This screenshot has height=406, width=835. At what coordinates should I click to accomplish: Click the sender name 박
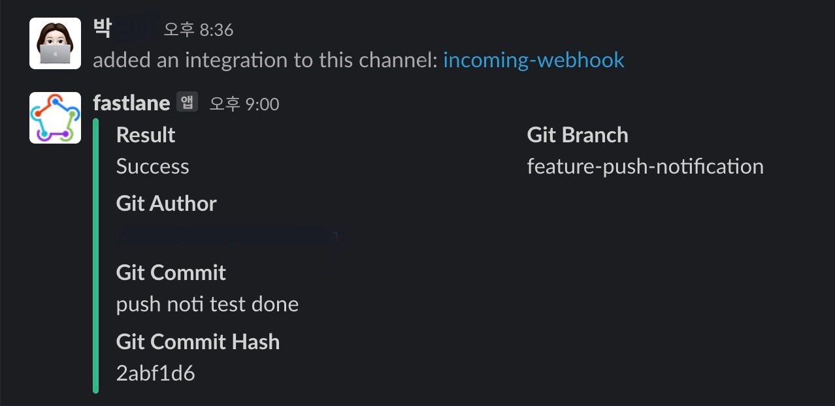point(103,28)
